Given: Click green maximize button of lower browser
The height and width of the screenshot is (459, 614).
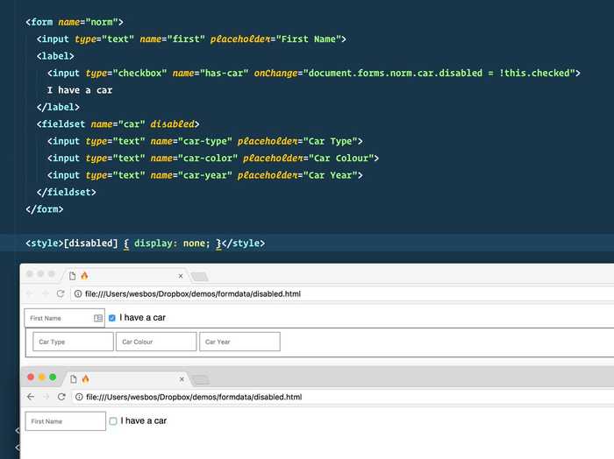Looking at the screenshot, I should [53, 378].
